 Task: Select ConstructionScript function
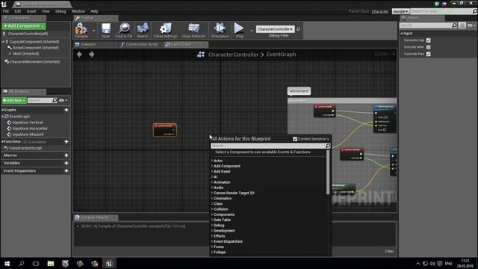(25, 148)
